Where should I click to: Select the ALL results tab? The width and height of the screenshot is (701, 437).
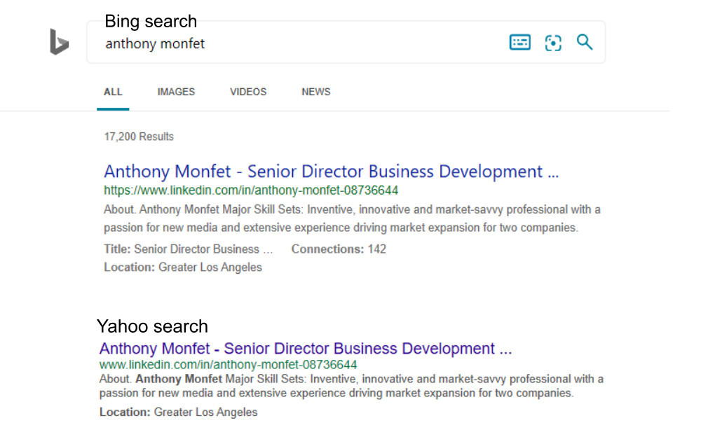(113, 92)
